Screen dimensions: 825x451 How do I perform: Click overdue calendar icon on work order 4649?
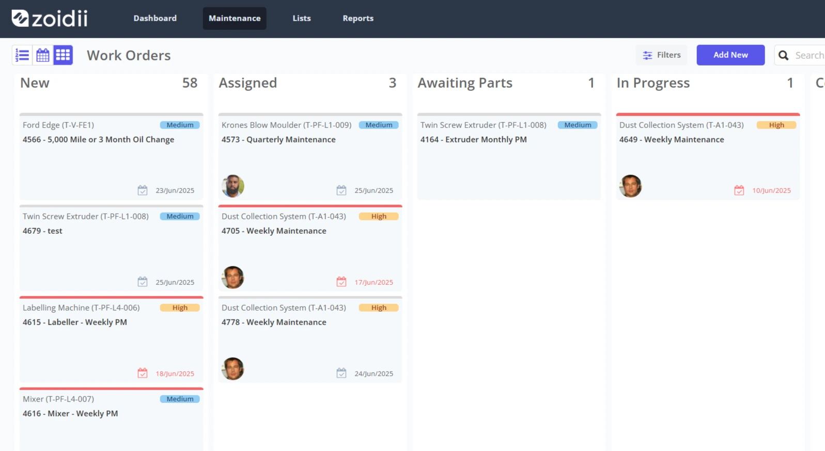(x=739, y=190)
